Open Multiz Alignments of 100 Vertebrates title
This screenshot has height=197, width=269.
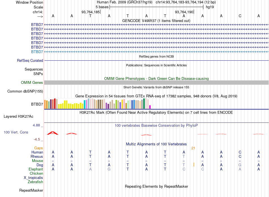(x=156, y=144)
